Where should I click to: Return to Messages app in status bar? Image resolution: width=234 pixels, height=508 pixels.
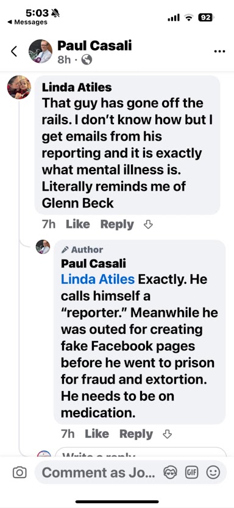click(x=27, y=22)
